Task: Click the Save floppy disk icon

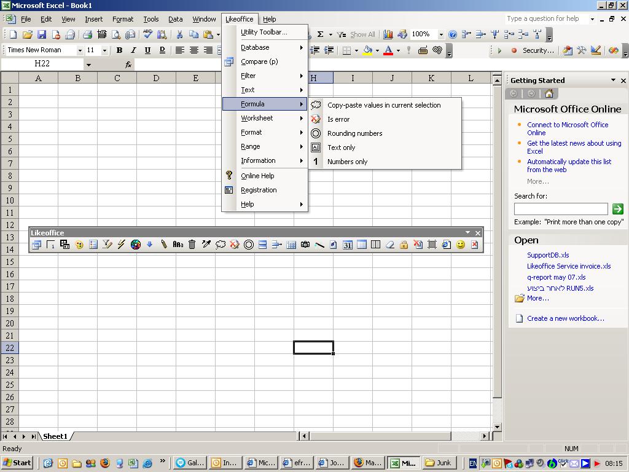Action: click(x=42, y=34)
